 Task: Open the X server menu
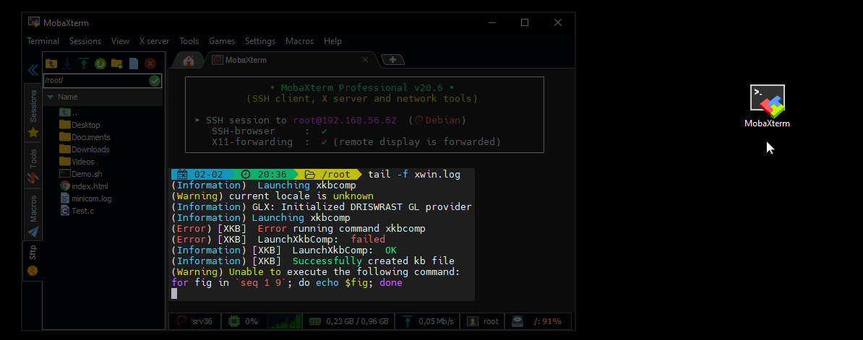point(154,41)
